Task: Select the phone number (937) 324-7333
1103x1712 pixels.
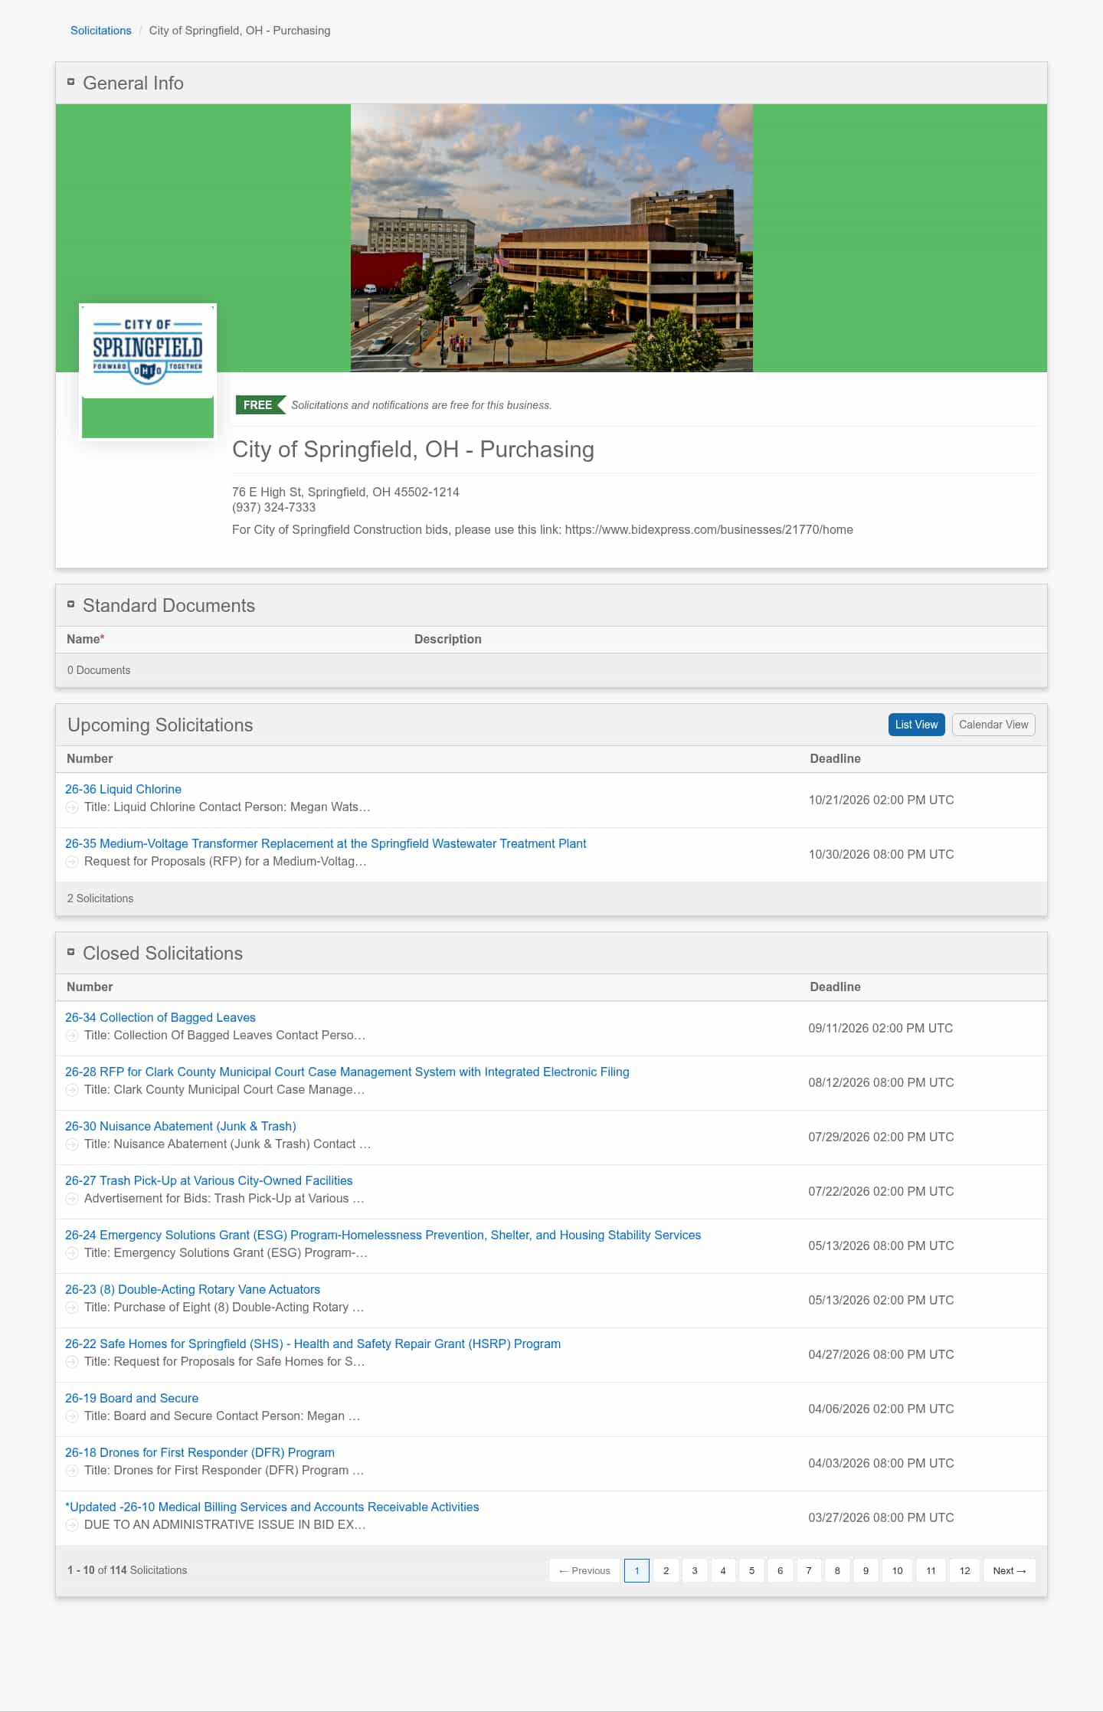Action: coord(273,507)
